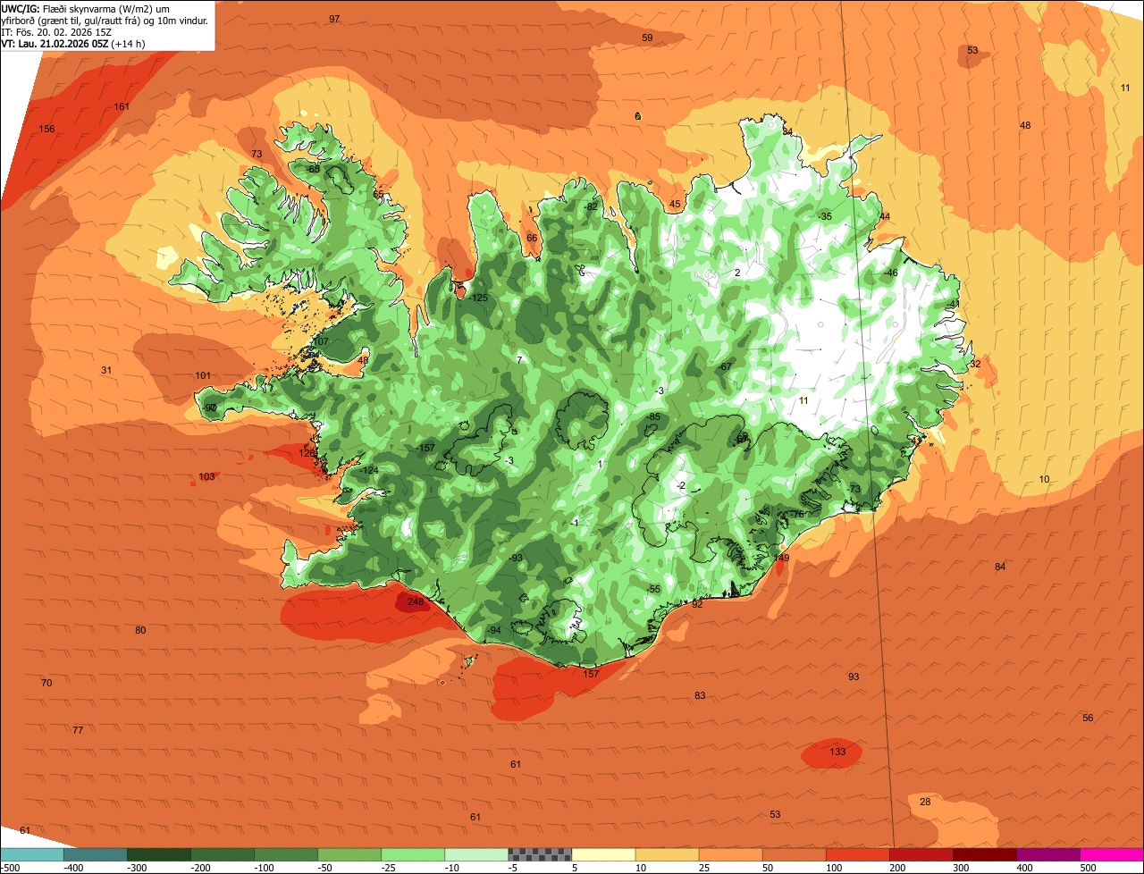Click the map value 107
Screen dimensions: 1144x874
[320, 341]
